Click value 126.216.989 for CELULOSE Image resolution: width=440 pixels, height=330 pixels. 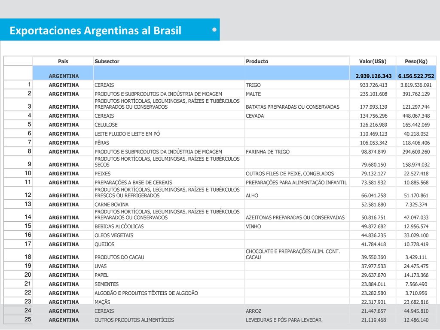click(x=373, y=125)
